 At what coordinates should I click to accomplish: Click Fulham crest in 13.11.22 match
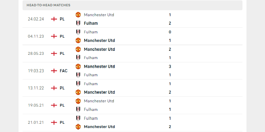coord(78,84)
